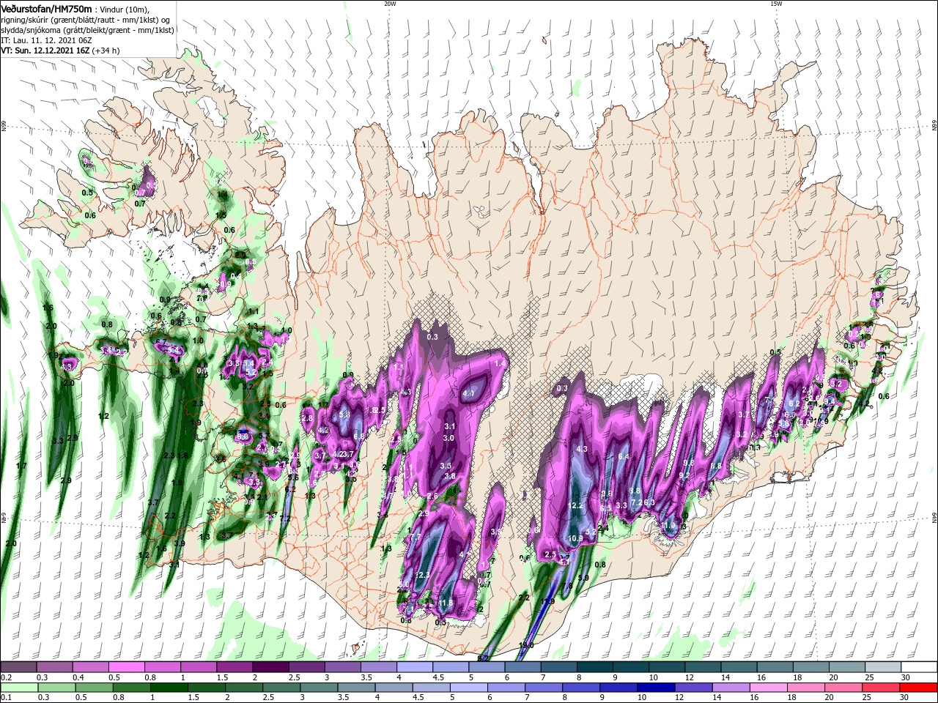Click the 10.9 precipitation value on the map
The image size is (938, 703).
click(575, 538)
